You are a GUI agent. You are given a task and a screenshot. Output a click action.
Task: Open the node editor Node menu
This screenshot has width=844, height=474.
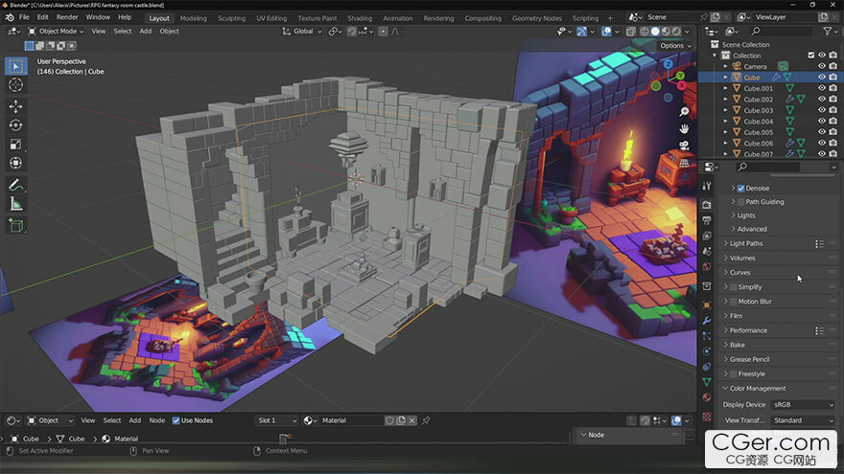point(156,420)
